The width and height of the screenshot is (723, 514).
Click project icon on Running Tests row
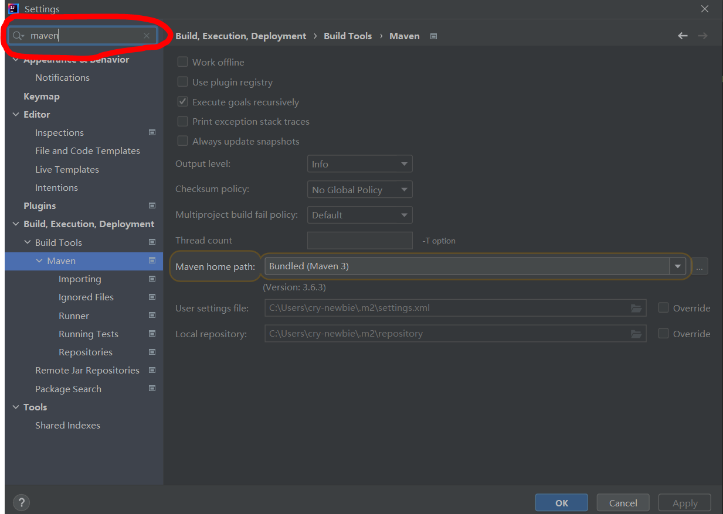(x=152, y=334)
